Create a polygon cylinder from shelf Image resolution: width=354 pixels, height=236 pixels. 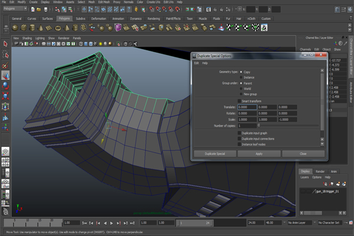pos(32,28)
